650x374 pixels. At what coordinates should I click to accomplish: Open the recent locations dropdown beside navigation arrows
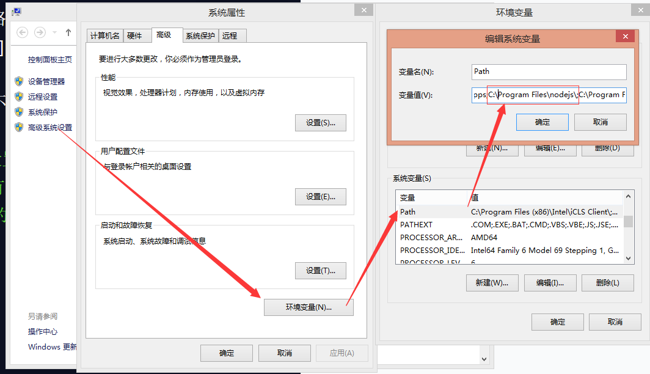pyautogui.click(x=54, y=32)
